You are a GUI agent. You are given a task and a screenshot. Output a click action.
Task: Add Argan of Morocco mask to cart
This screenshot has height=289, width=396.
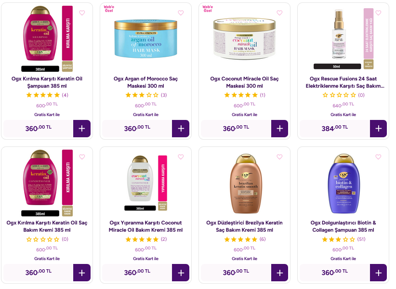pos(181,129)
